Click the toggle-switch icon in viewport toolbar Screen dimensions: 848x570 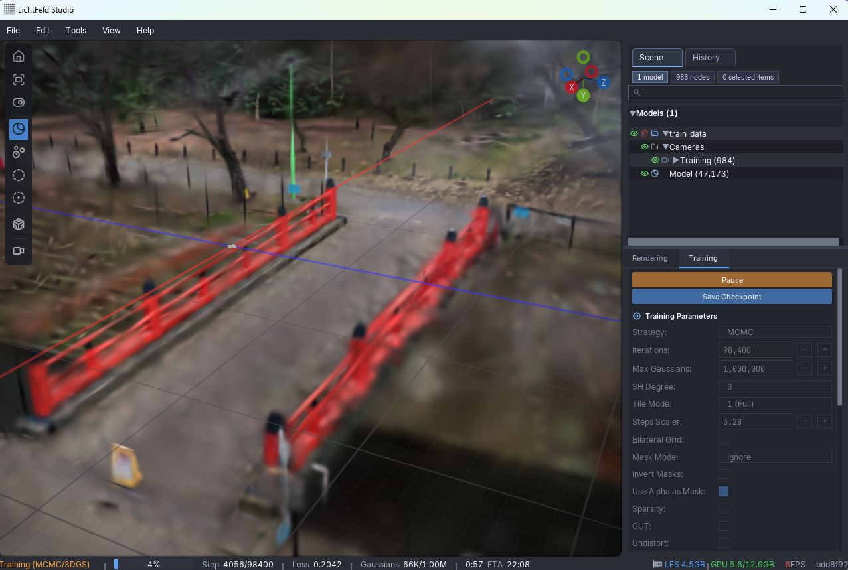(x=19, y=102)
